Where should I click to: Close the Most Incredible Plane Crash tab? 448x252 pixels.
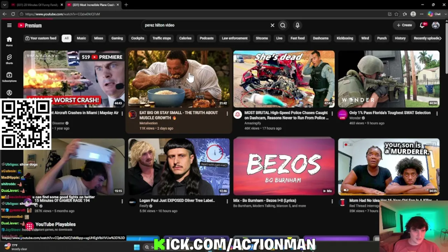pyautogui.click(x=118, y=5)
